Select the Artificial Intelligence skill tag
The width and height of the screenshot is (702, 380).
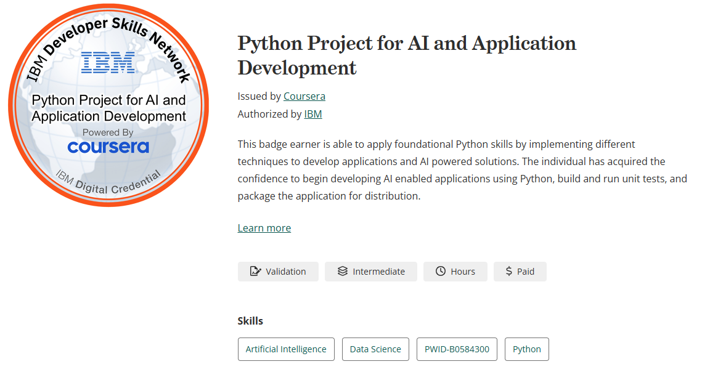286,349
